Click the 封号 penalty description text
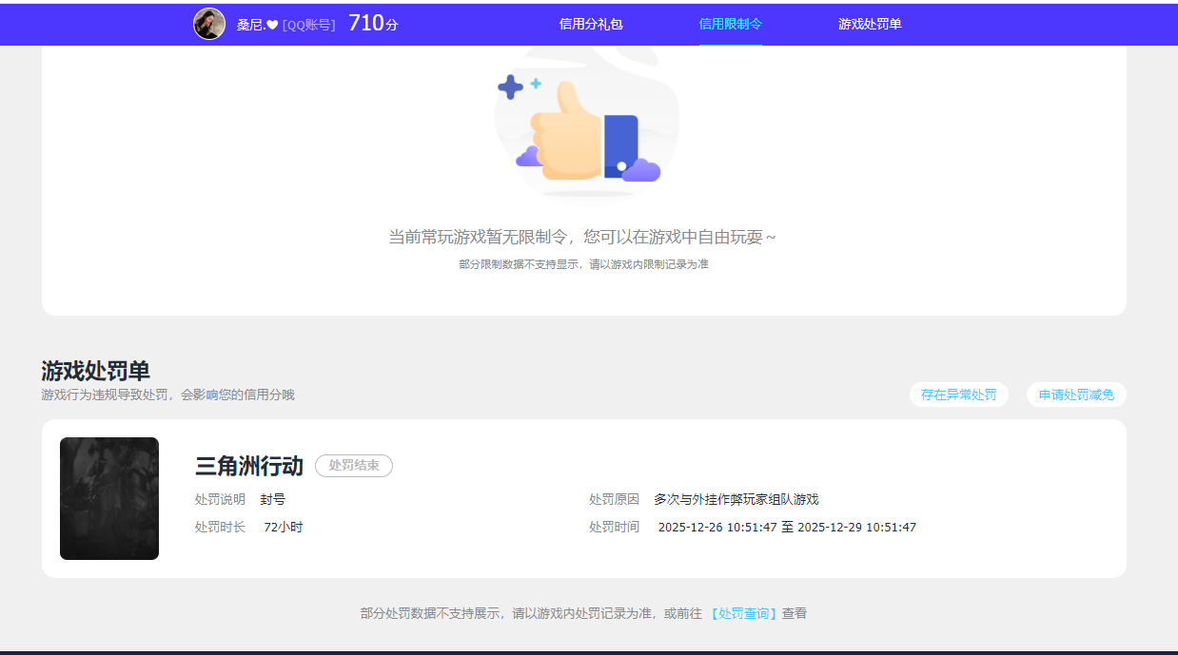1178x655 pixels. (274, 498)
